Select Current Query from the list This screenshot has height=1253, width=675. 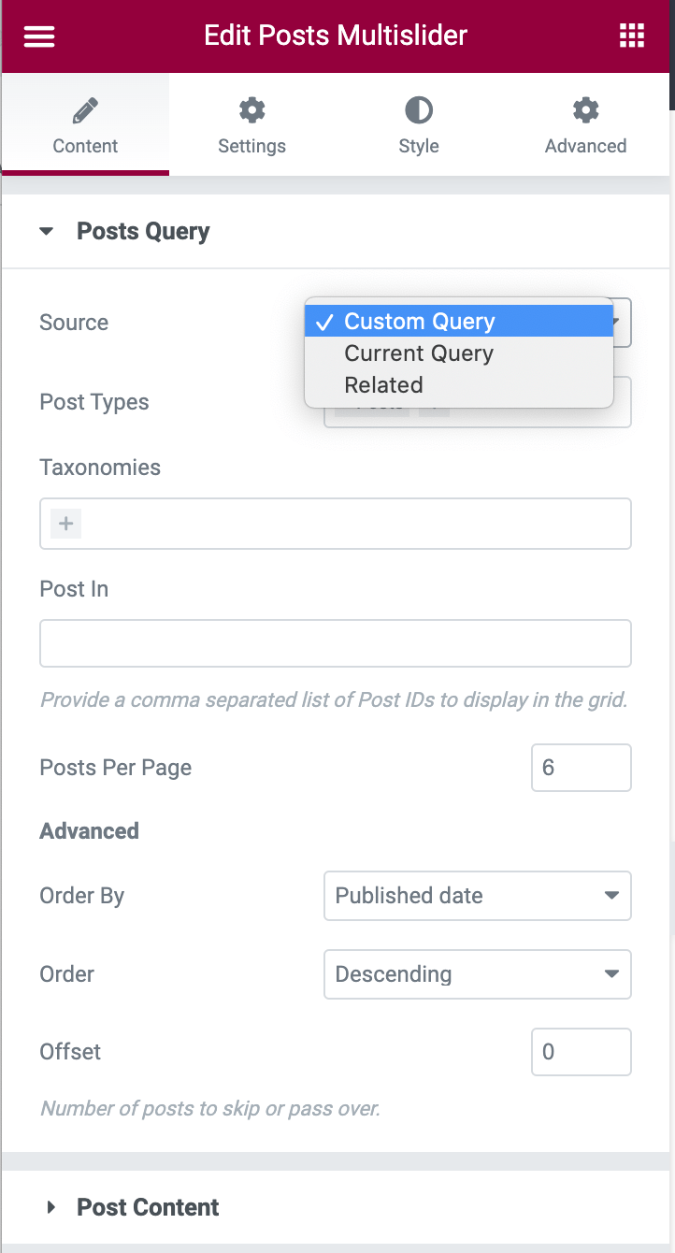[419, 353]
